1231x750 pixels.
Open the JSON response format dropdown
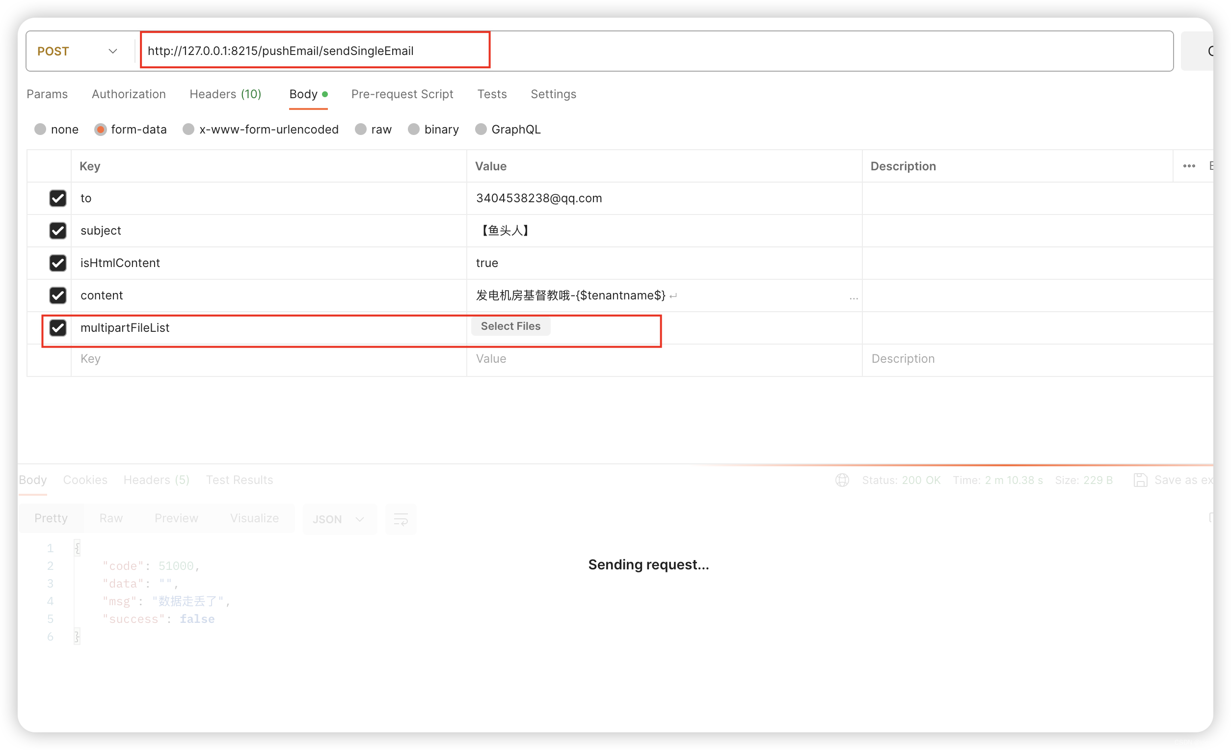click(340, 519)
